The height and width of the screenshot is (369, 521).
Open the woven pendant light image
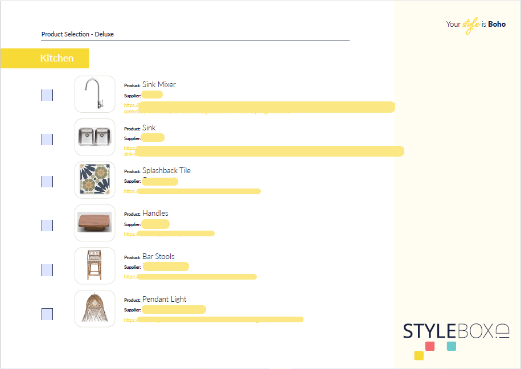coord(95,309)
